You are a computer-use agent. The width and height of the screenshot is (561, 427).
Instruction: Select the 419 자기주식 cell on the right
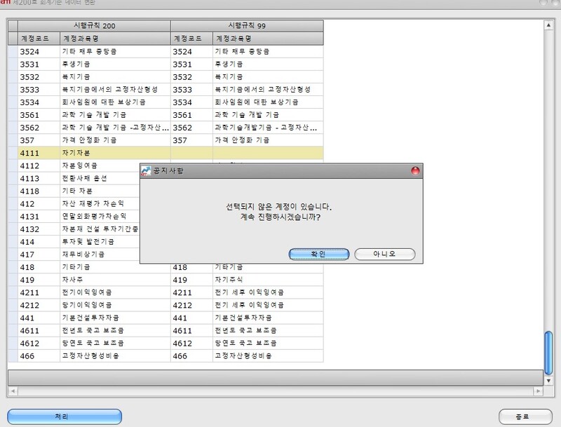pyautogui.click(x=266, y=280)
